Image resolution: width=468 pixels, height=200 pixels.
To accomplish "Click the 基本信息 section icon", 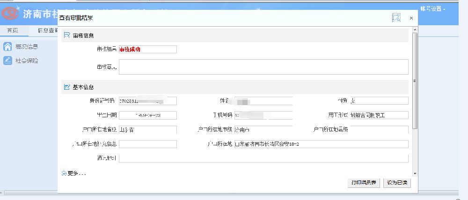I will coord(67,87).
